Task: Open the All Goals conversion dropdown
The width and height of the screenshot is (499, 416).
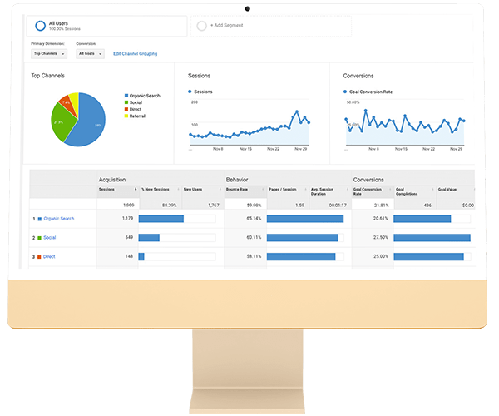Action: tap(90, 54)
